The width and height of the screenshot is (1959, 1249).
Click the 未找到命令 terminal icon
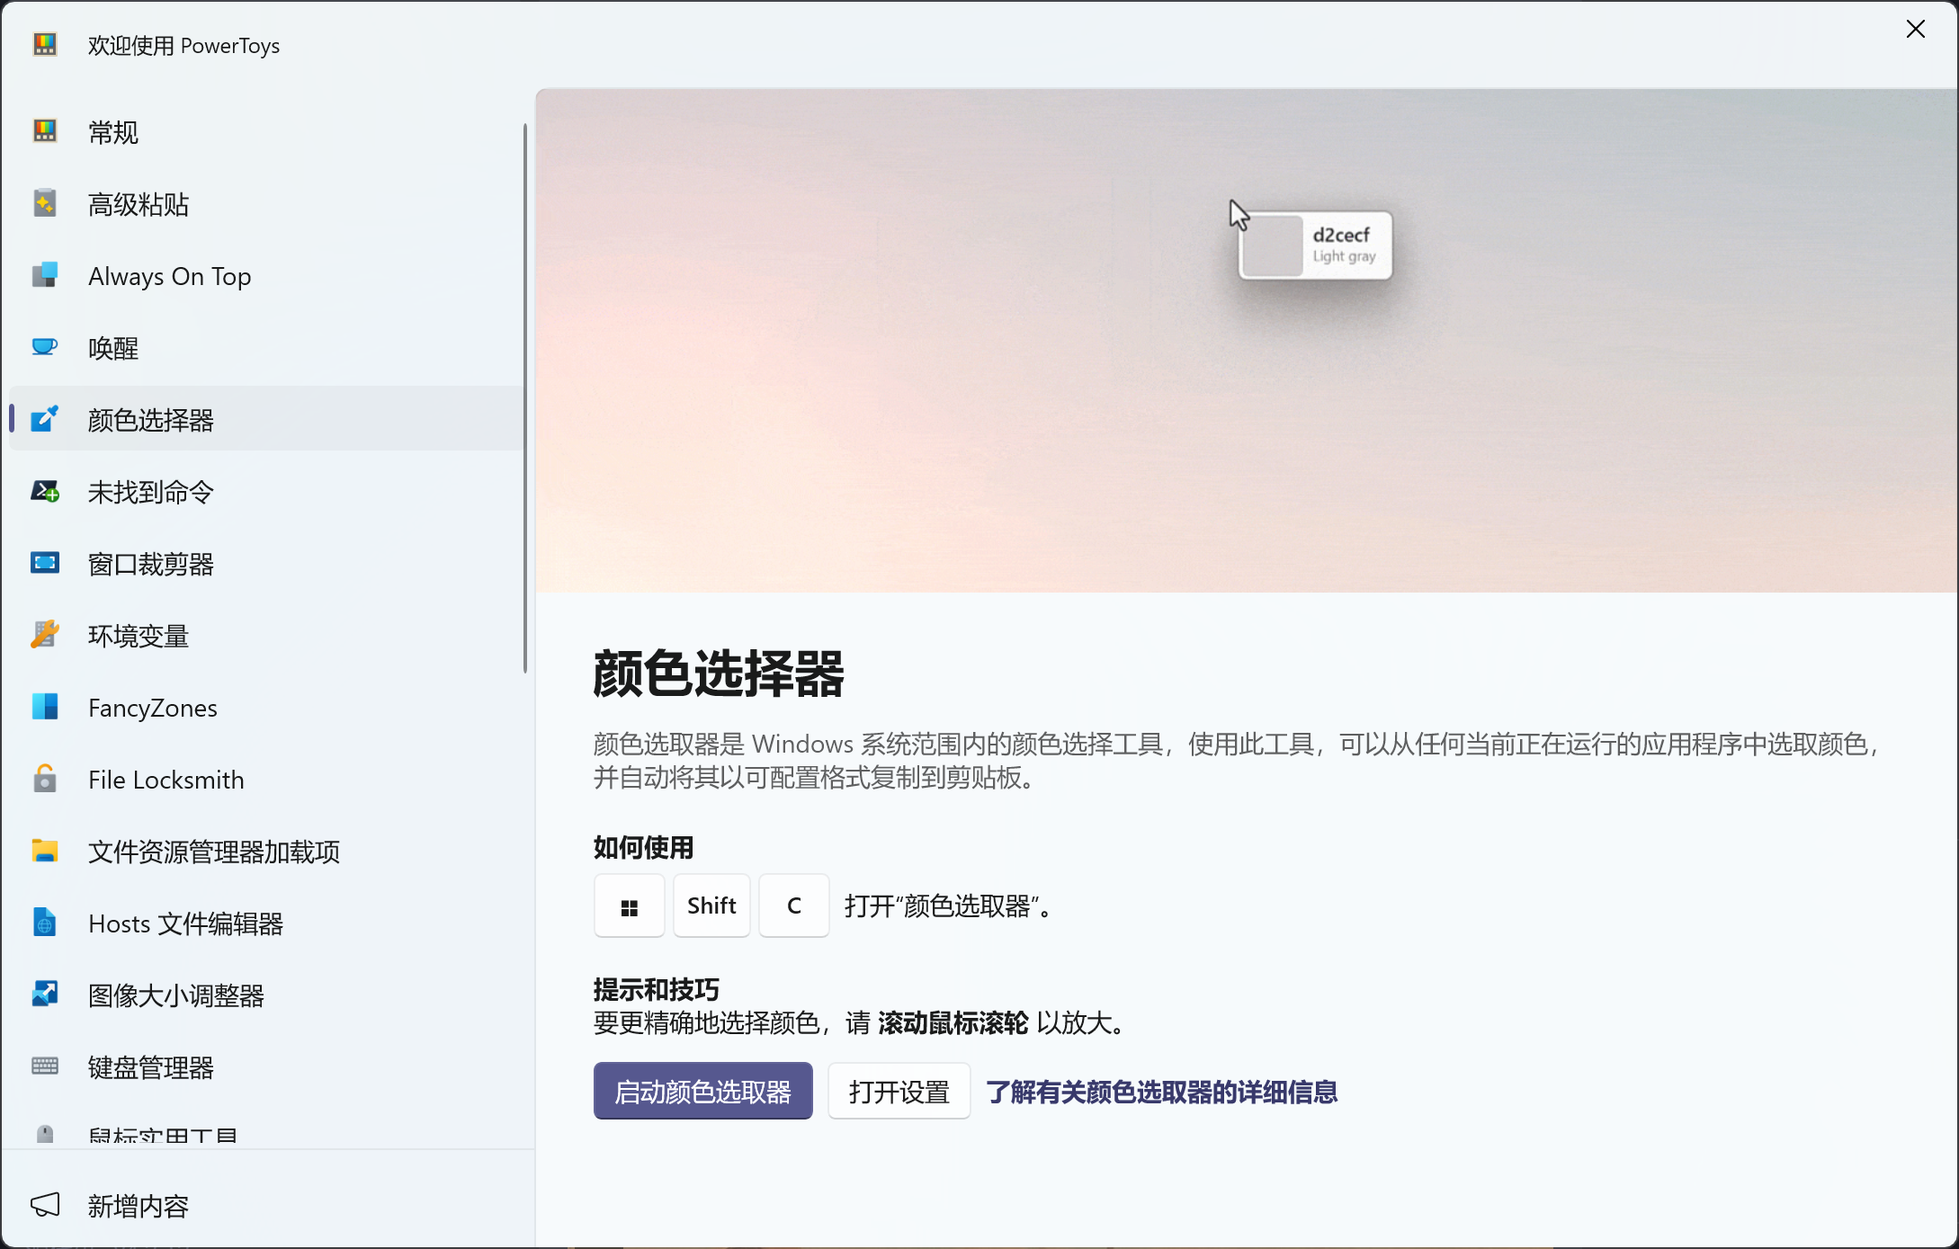coord(45,491)
